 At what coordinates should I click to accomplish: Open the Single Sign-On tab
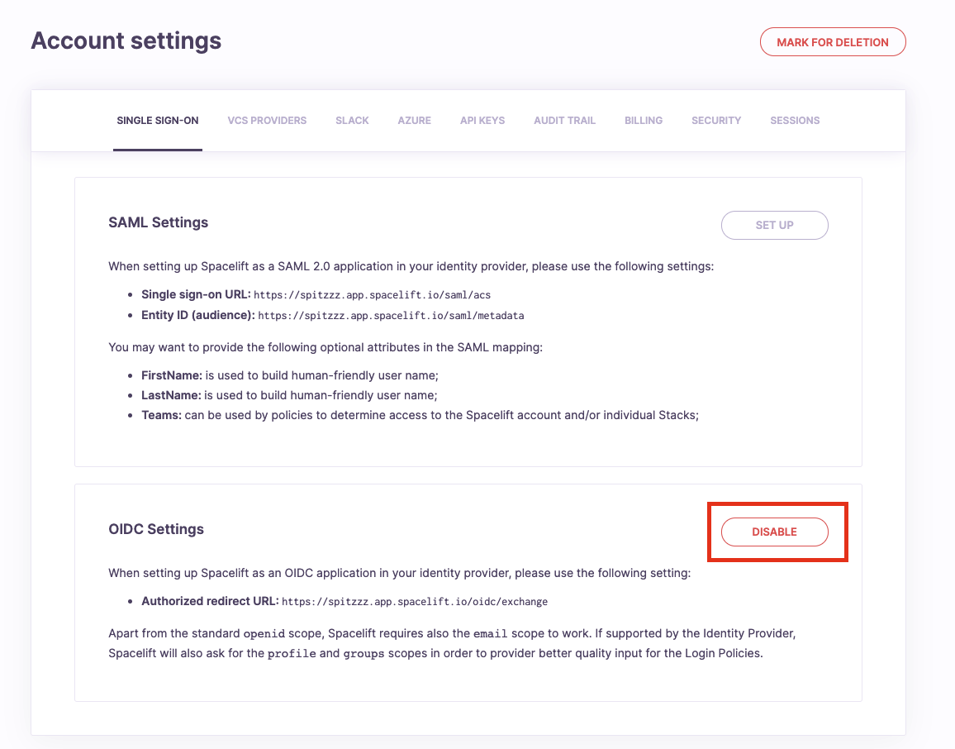(x=158, y=121)
